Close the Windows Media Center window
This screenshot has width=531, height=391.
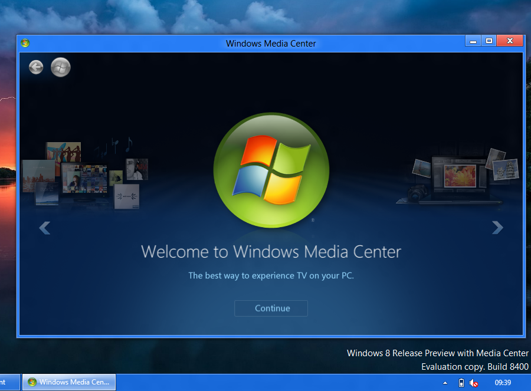pos(509,41)
